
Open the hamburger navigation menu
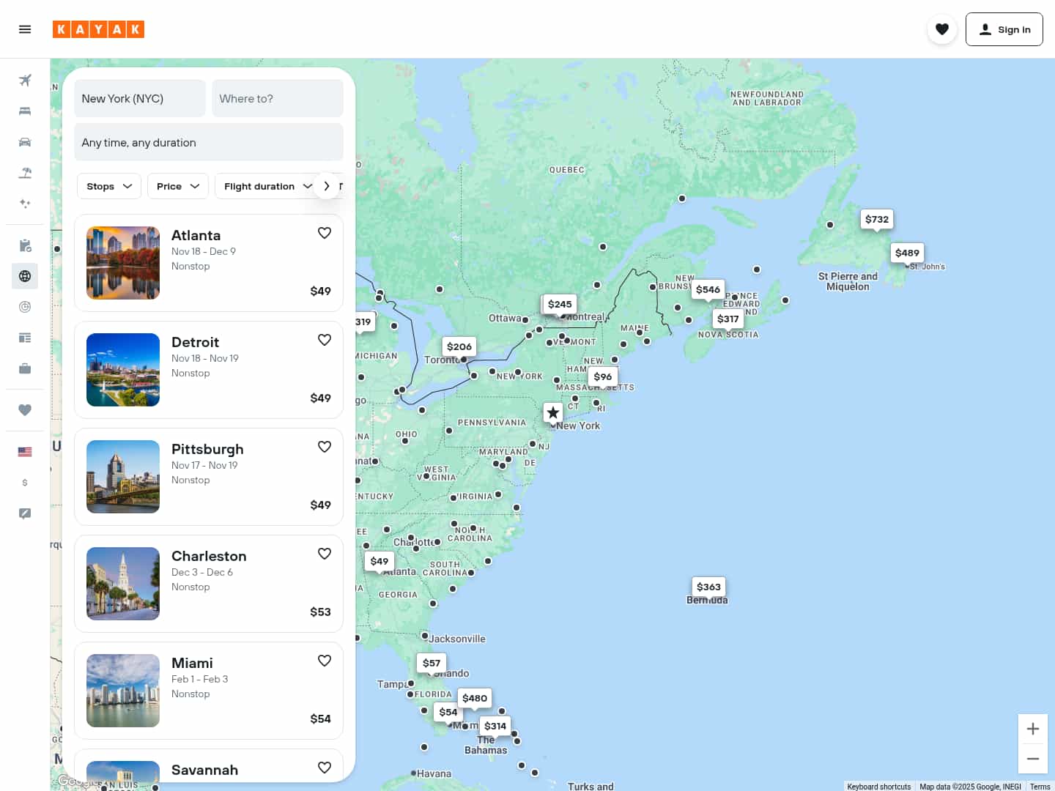pos(25,29)
